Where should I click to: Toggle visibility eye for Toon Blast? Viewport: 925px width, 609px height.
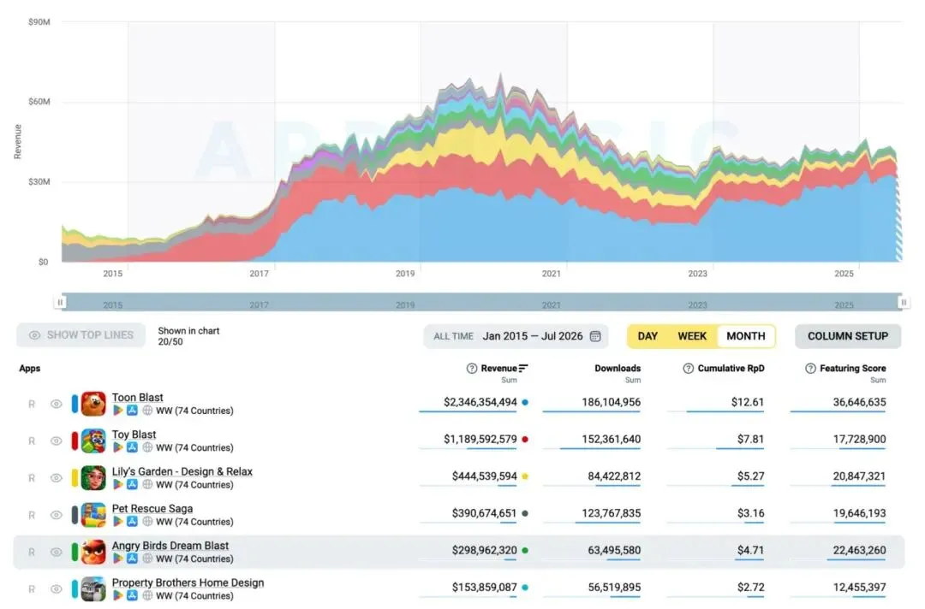(x=56, y=404)
